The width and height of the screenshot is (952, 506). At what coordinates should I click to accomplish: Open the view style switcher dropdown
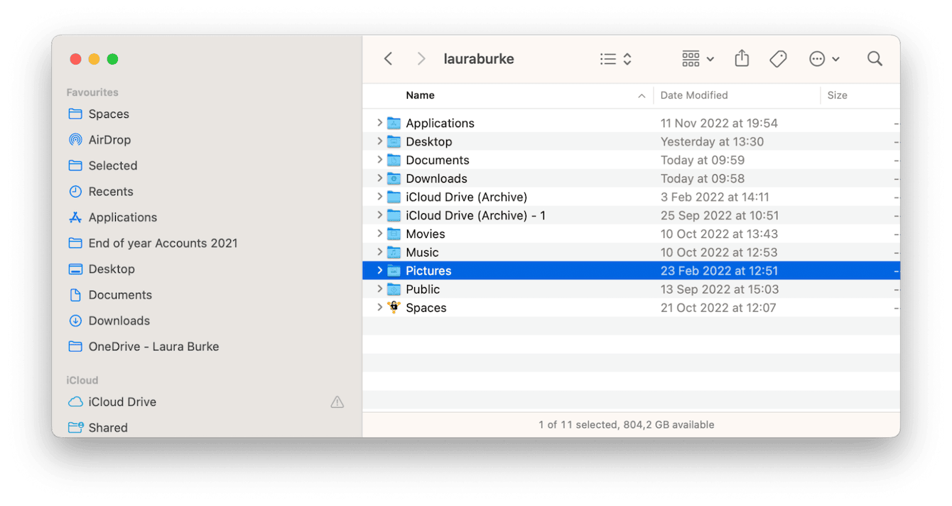point(615,59)
